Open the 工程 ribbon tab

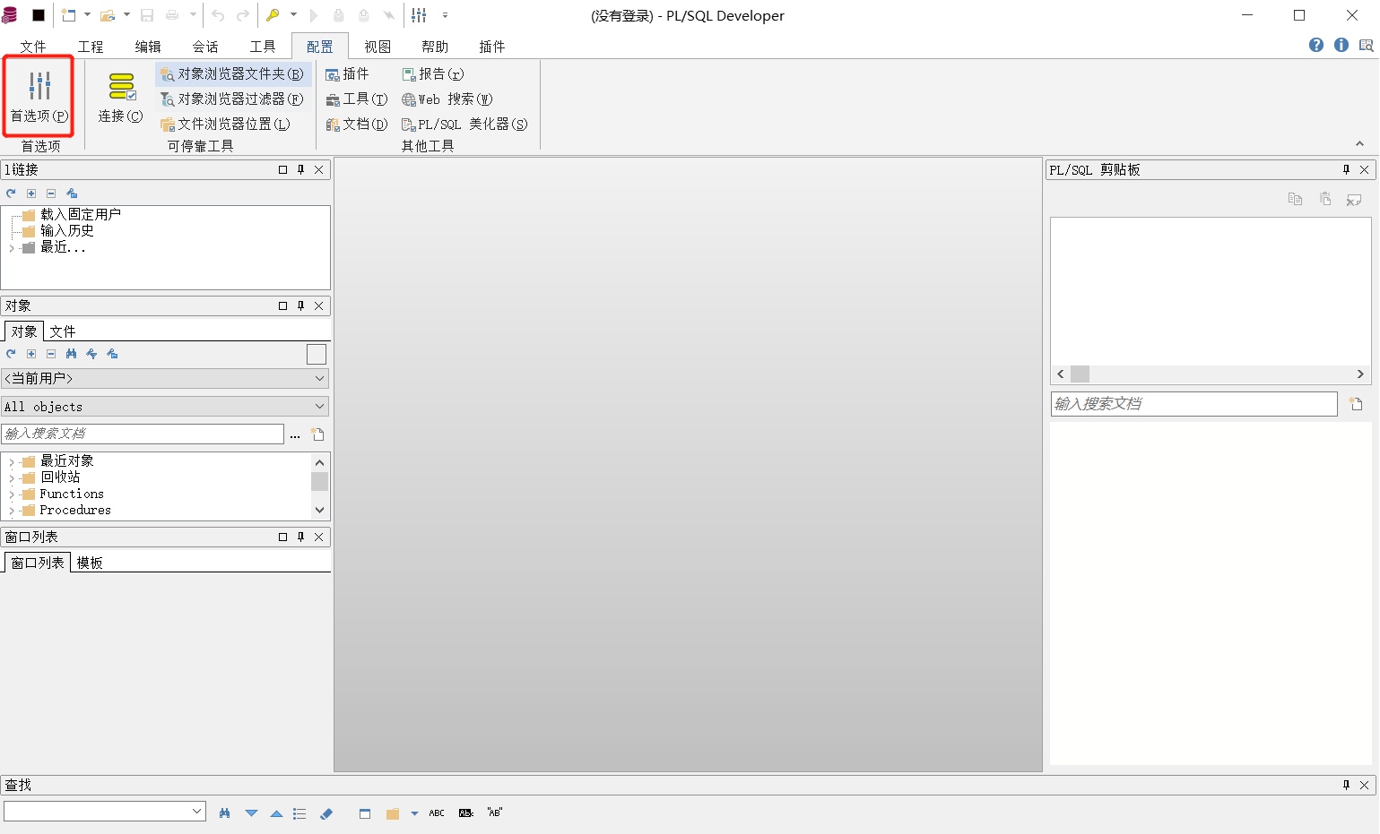91,47
